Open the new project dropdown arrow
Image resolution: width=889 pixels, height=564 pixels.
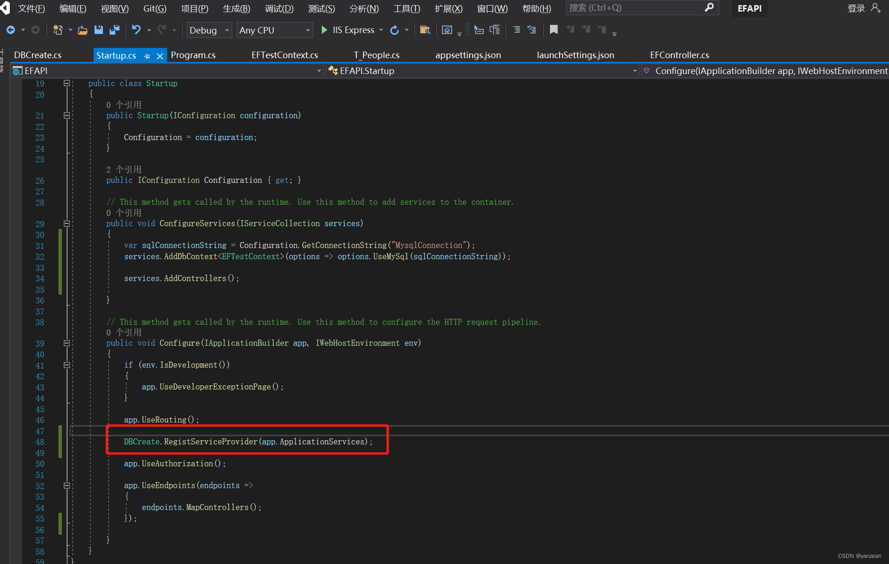click(x=70, y=30)
